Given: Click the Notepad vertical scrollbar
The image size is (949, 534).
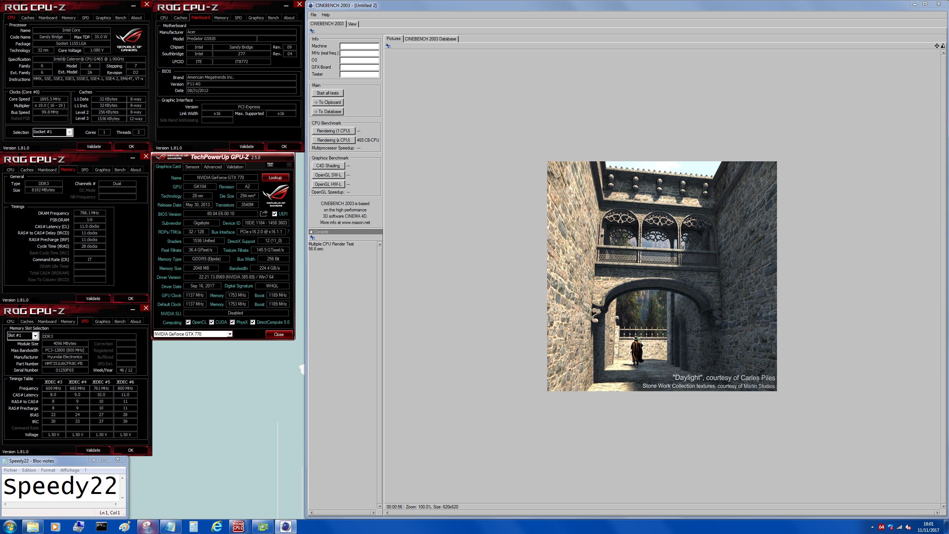Looking at the screenshot, I should coord(122,488).
